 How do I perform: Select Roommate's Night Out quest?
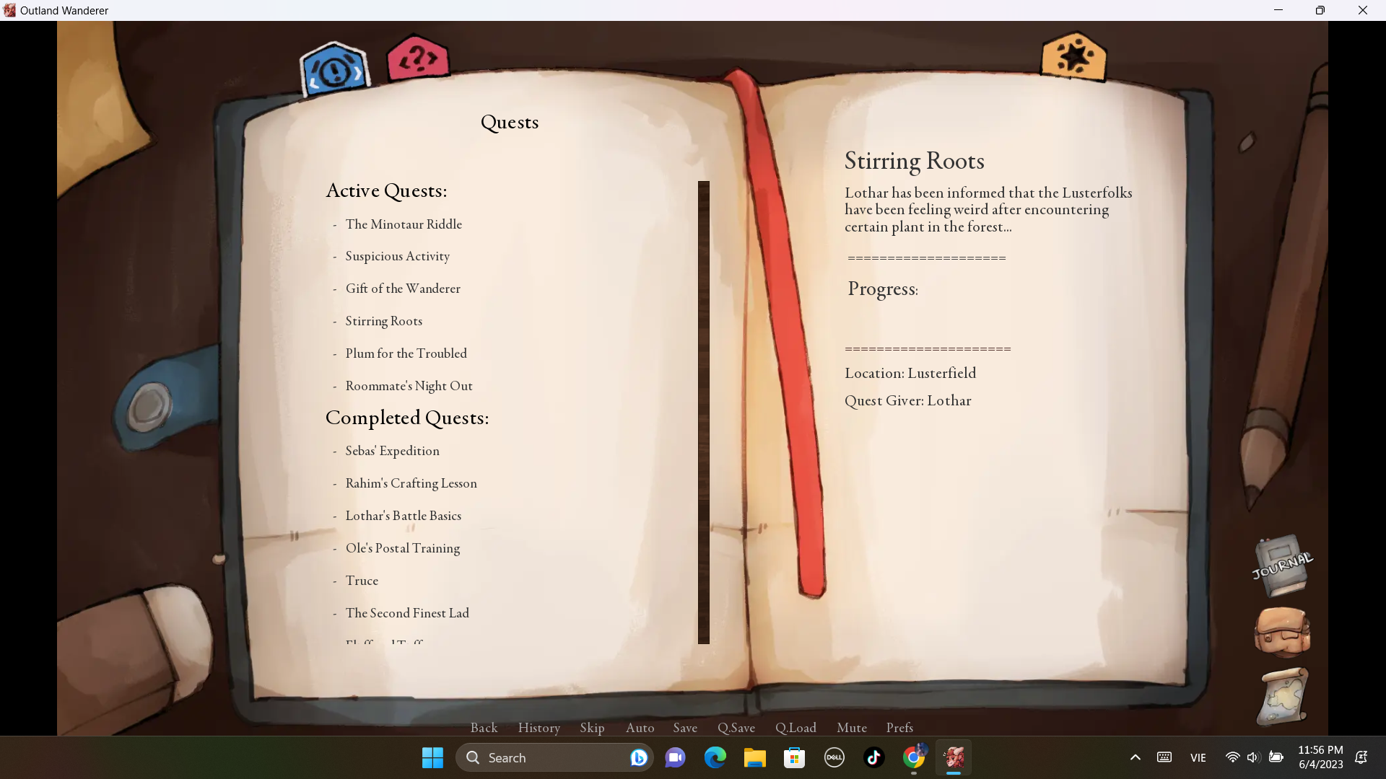[409, 386]
